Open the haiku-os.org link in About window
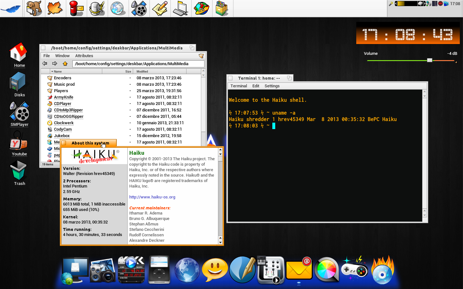This screenshot has width=463, height=289. tap(152, 197)
